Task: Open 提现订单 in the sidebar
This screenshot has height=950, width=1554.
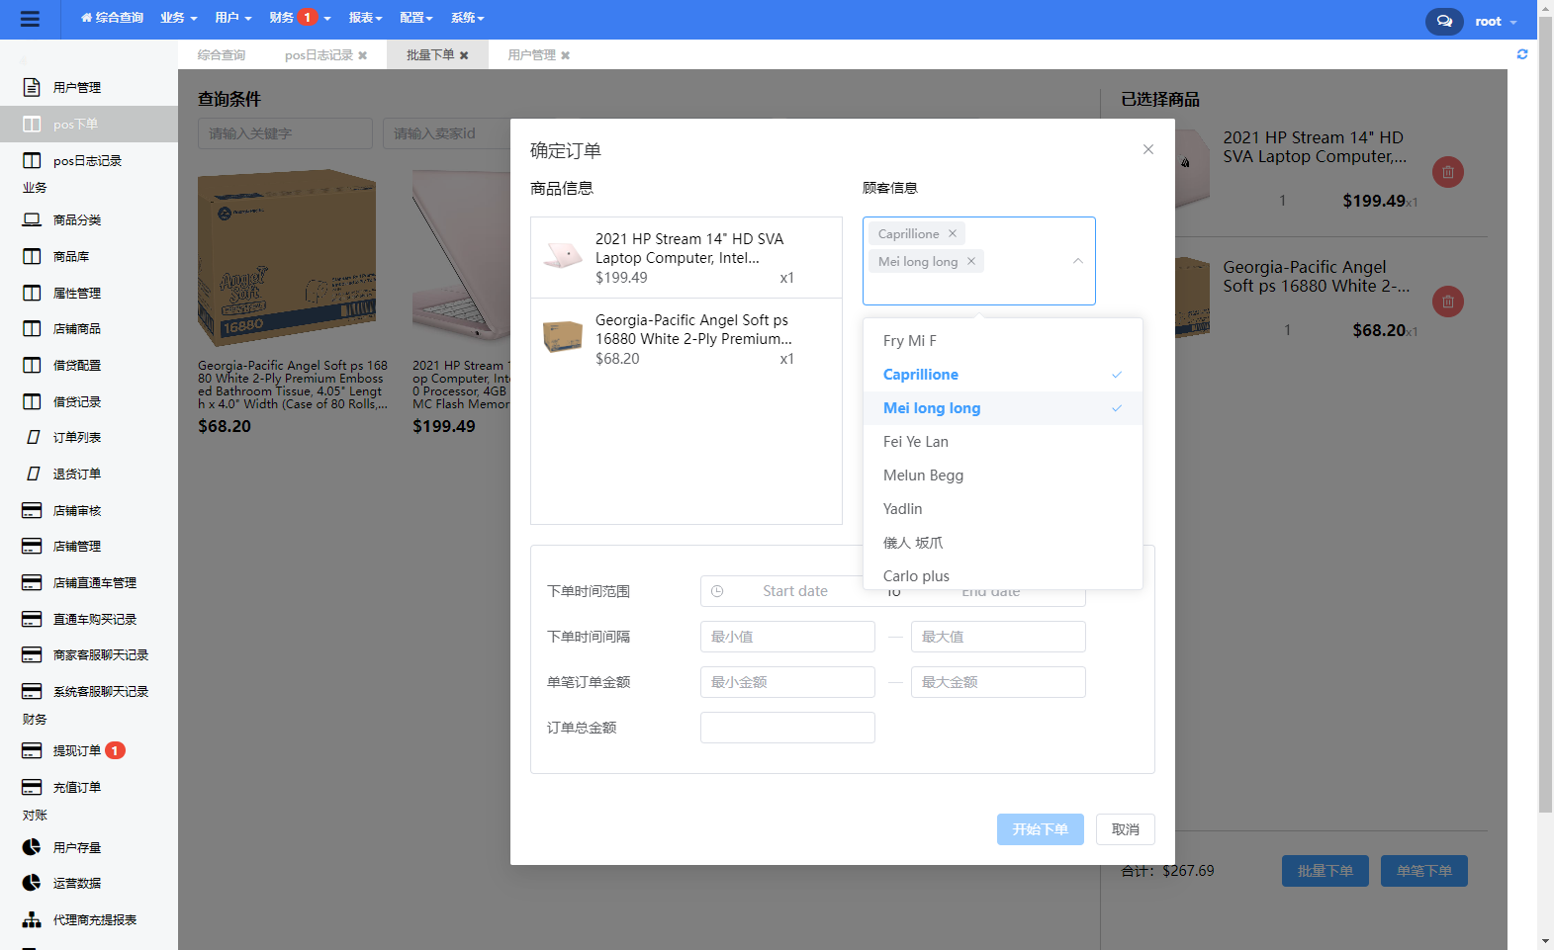Action: [89, 750]
